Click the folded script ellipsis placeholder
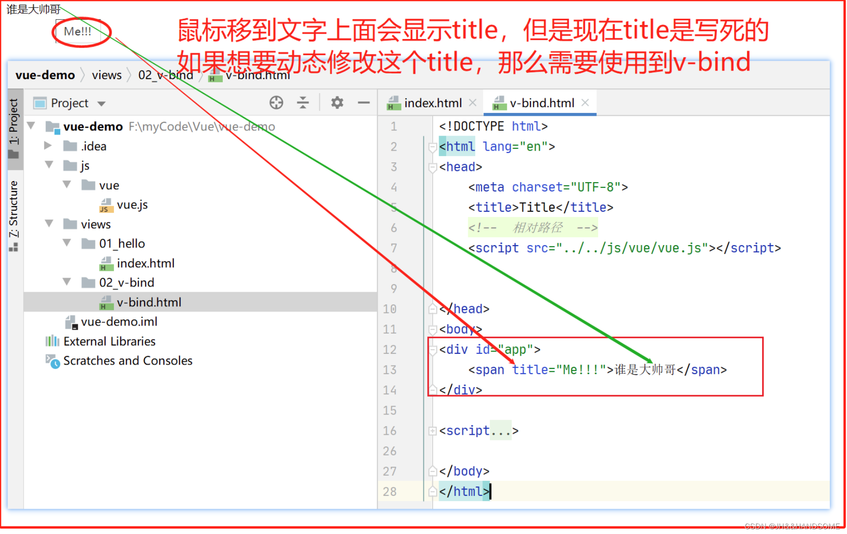This screenshot has width=847, height=534. pos(501,430)
